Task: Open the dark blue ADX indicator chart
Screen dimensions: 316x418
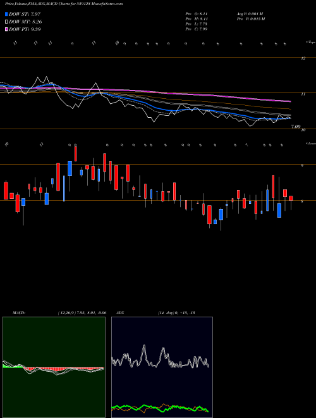Action: click(x=162, y=367)
